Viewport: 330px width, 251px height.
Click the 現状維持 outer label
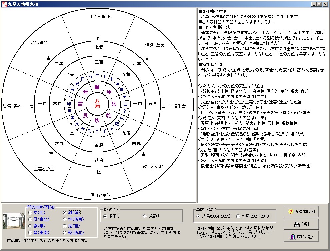click(x=39, y=42)
